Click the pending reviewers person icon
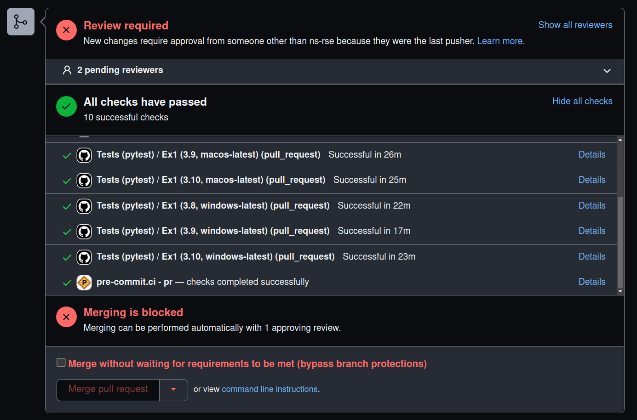Image resolution: width=637 pixels, height=420 pixels. click(67, 70)
